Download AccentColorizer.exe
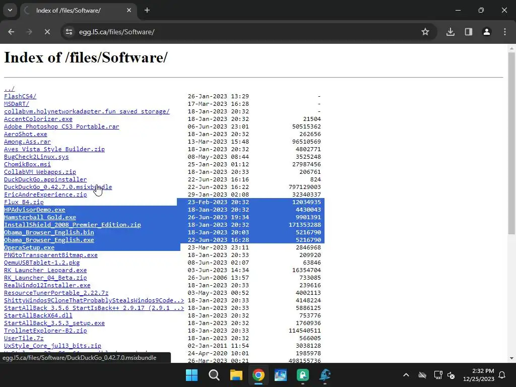The height and width of the screenshot is (387, 516). [x=38, y=119]
